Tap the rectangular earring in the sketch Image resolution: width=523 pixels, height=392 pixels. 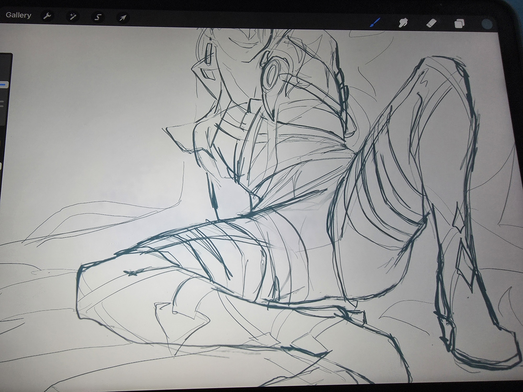[x=209, y=54]
